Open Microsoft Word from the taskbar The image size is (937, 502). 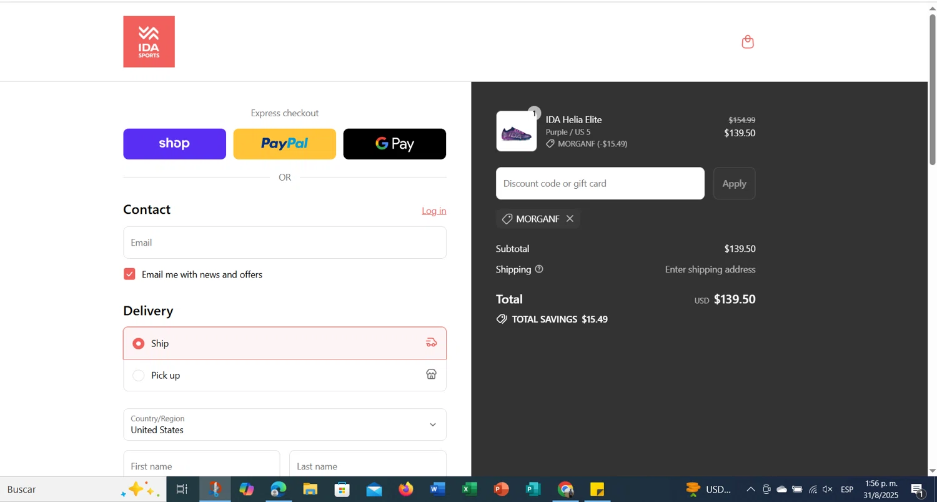tap(438, 489)
